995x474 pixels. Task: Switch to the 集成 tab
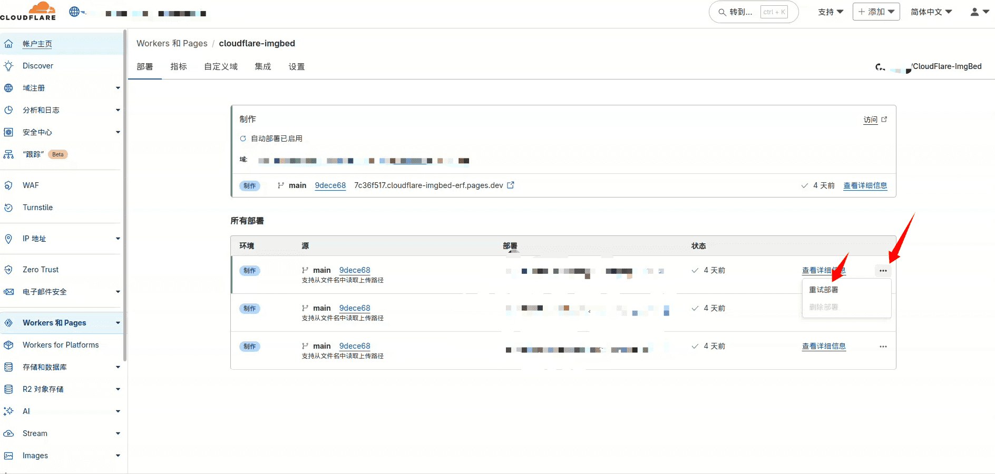click(x=262, y=67)
